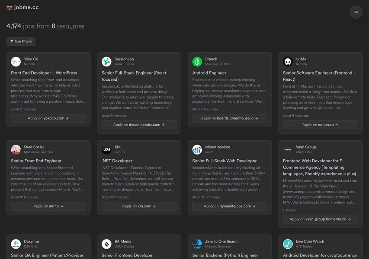Viewport: 369px width, 259px height.
Task: Click the Zero to One Search logo
Action: [197, 244]
